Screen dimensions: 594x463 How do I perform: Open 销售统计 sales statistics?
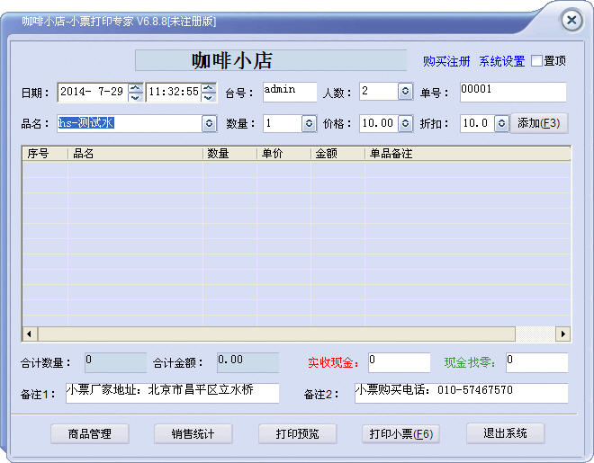193,433
